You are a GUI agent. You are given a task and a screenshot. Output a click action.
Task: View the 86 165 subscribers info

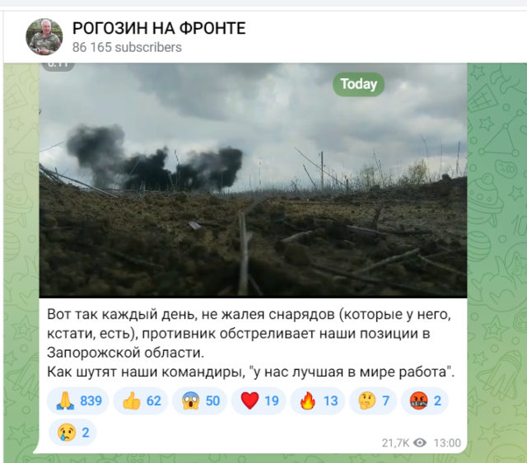[x=127, y=48]
